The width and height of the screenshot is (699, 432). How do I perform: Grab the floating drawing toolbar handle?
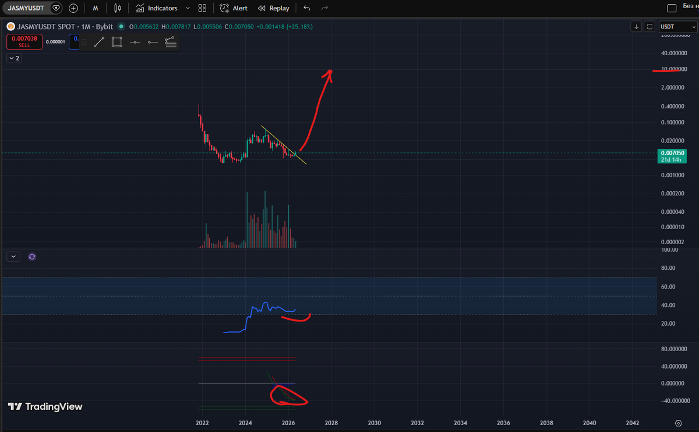84,42
